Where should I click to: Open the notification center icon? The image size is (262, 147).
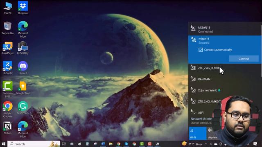[x=255, y=144]
